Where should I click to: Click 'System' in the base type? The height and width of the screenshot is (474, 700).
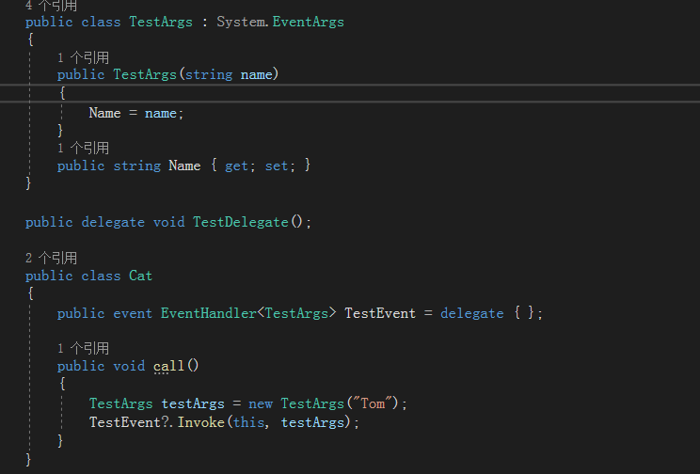[241, 22]
